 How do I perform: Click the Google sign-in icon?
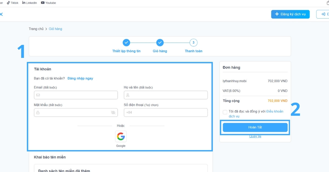121,136
